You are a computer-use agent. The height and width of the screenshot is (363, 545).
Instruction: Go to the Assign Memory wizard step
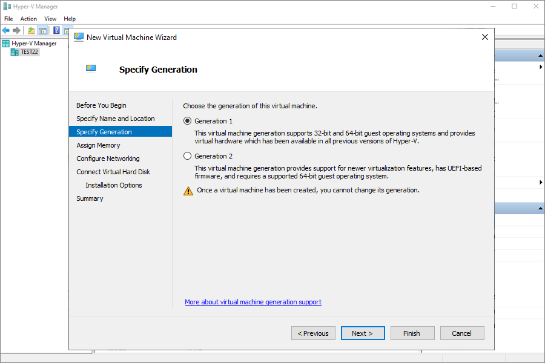[x=98, y=145]
